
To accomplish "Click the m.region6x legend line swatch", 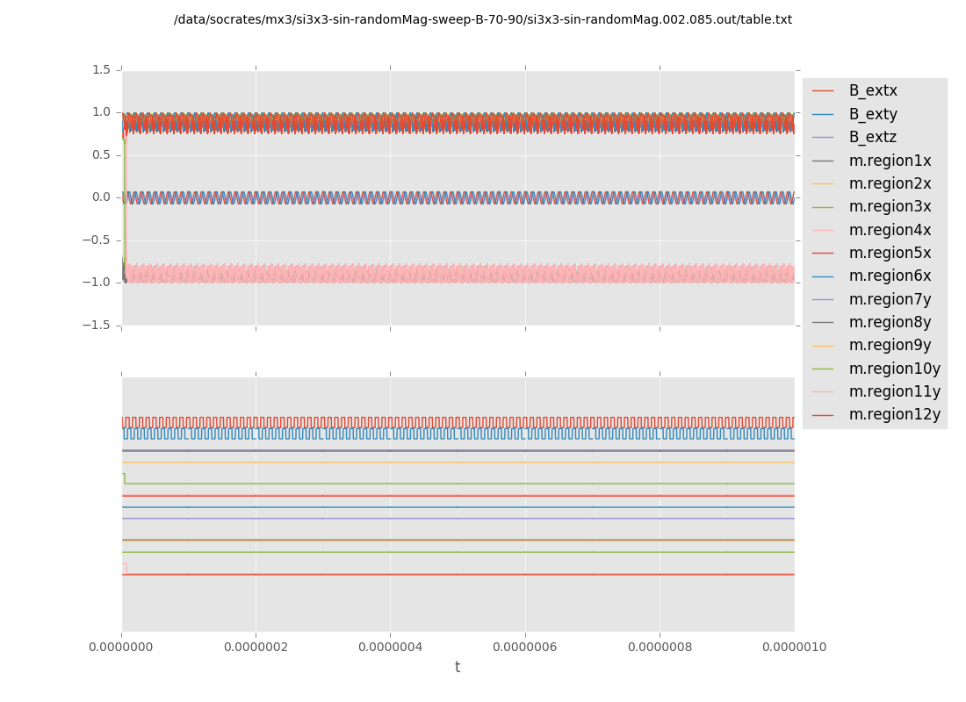I will point(823,276).
